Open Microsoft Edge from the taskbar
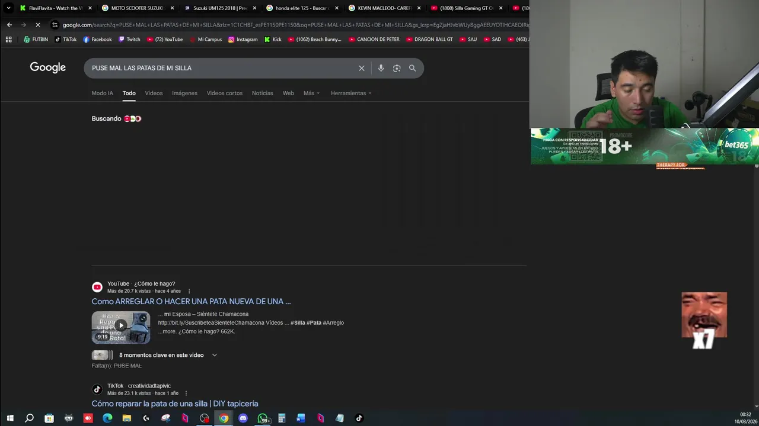759x426 pixels. pos(107,418)
